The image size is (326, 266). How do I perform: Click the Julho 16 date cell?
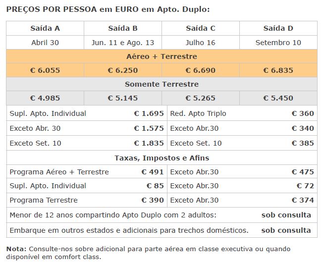coord(201,43)
